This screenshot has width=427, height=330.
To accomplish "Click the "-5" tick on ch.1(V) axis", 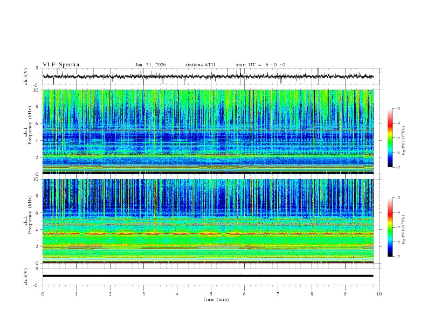I will 36,85.
